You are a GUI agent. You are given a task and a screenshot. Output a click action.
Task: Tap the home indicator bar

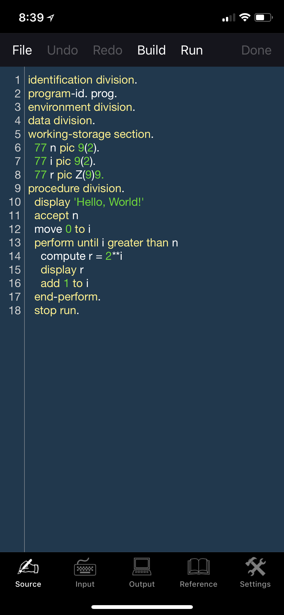point(142,607)
